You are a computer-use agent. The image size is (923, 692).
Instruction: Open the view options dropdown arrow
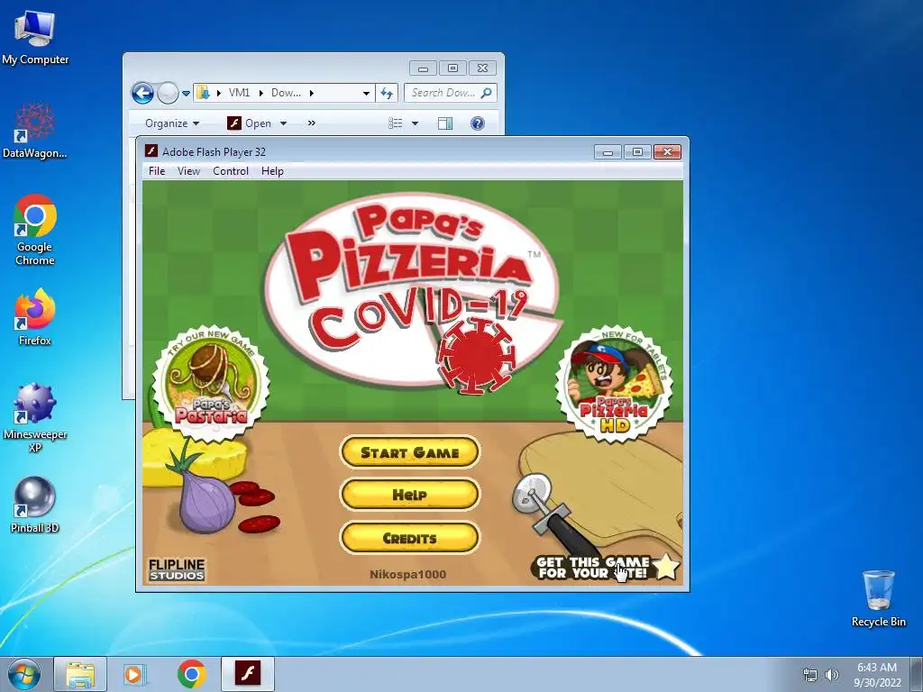(x=415, y=123)
